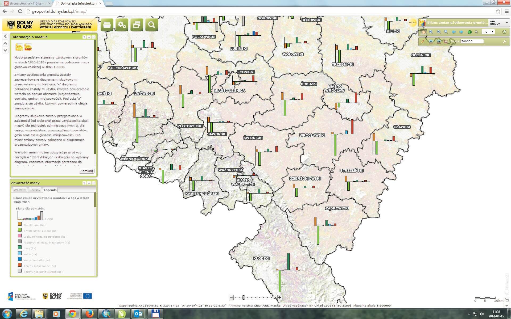The height and width of the screenshot is (319, 511).
Task: Open the green folder icon button
Action: (x=107, y=25)
